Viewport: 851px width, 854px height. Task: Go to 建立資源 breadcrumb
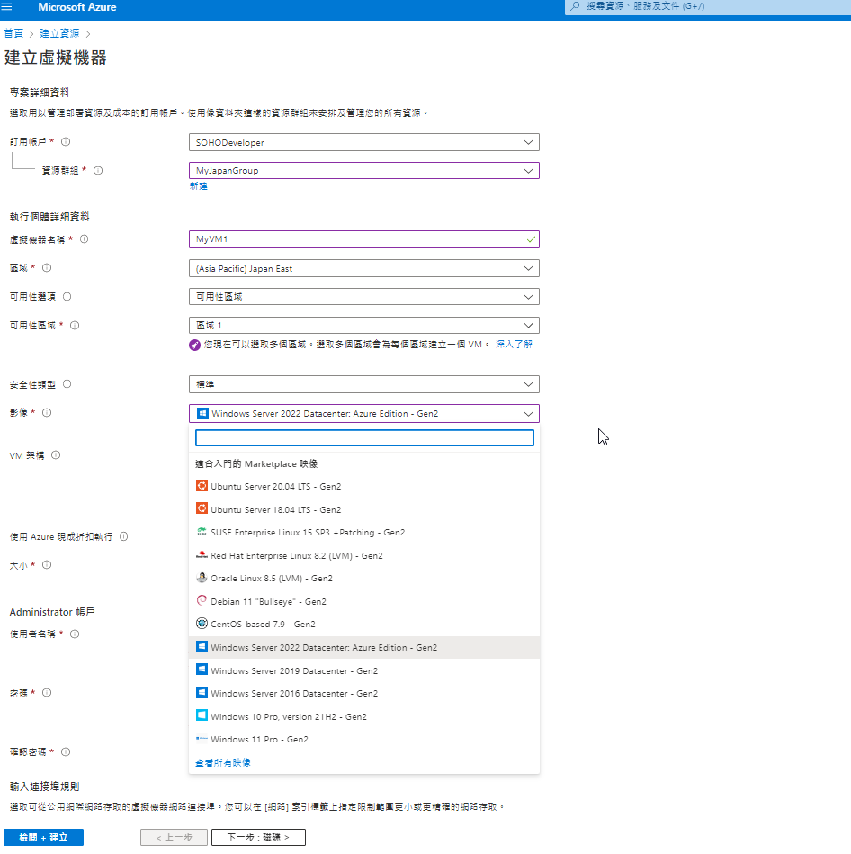tap(59, 34)
